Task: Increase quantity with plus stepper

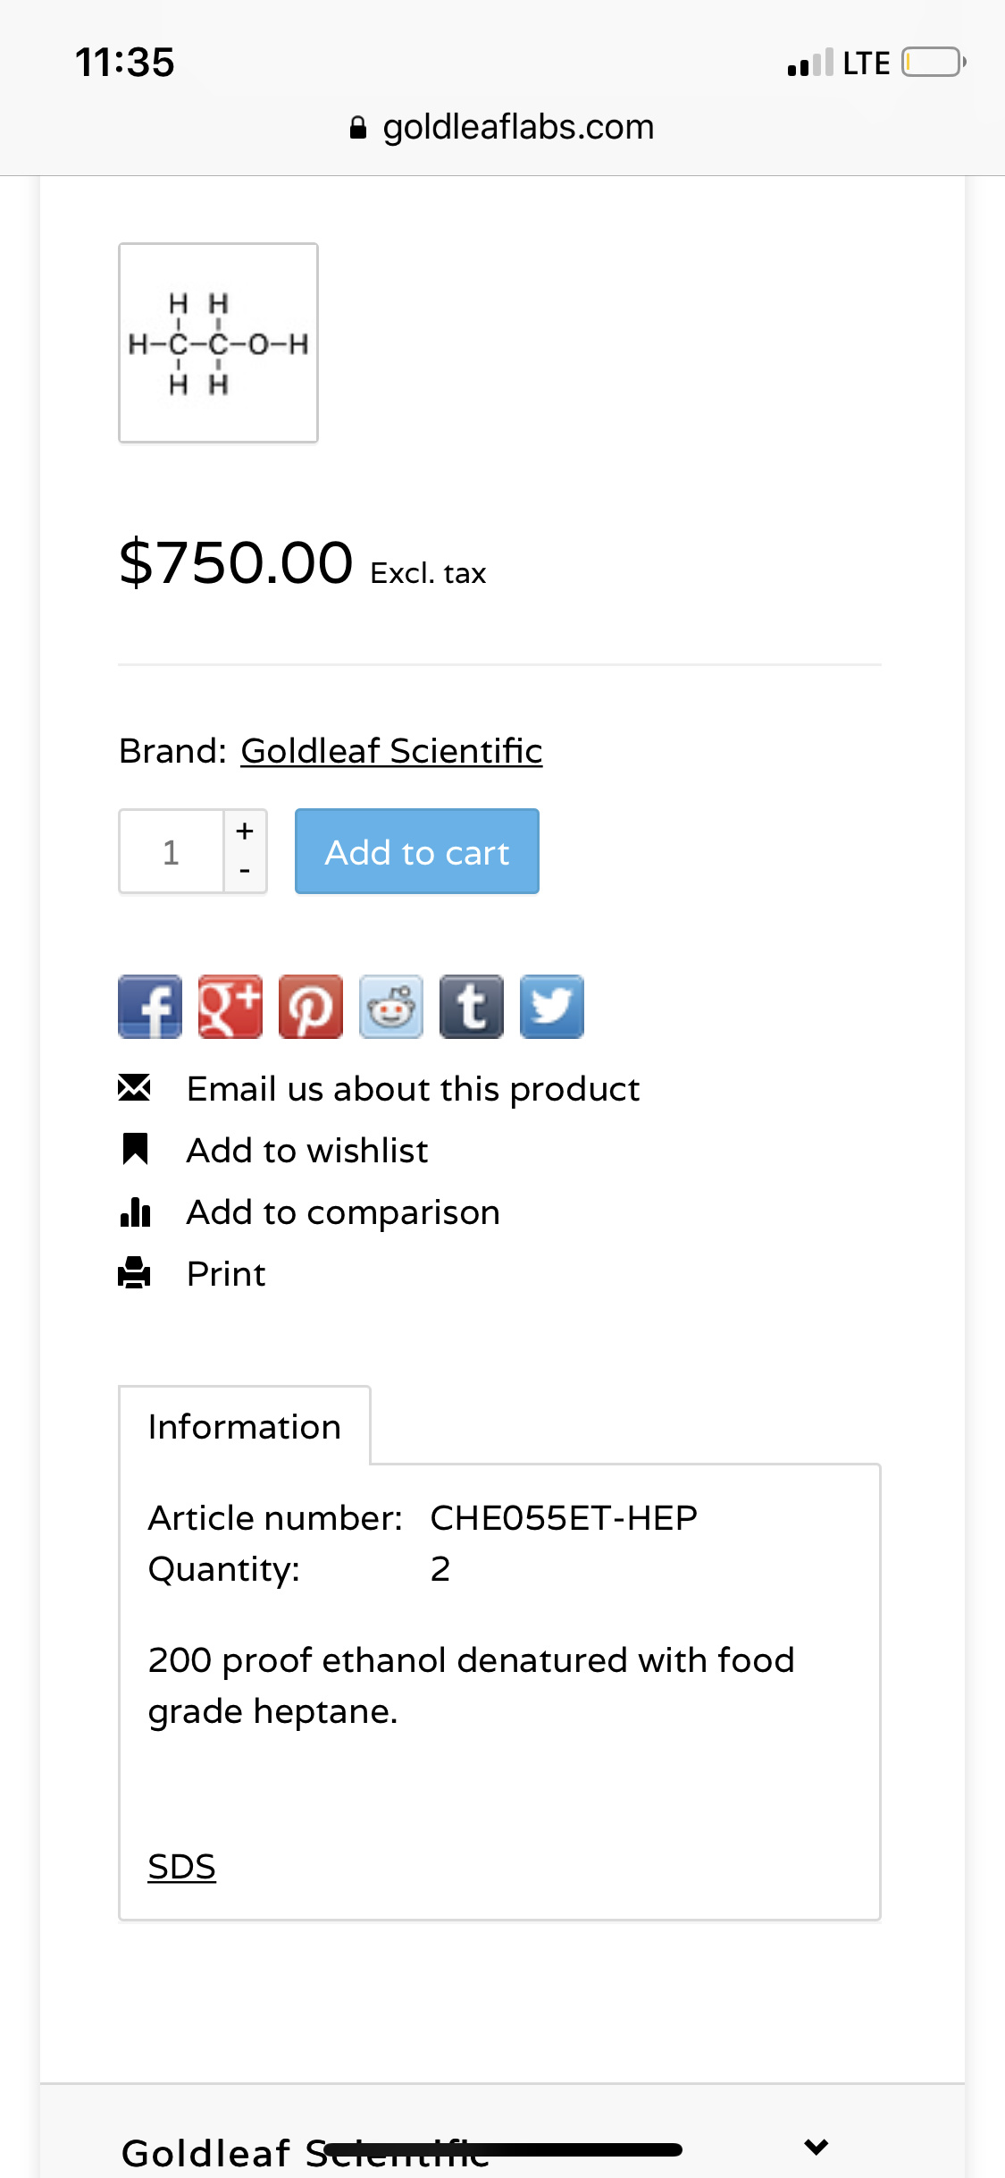Action: 245,831
